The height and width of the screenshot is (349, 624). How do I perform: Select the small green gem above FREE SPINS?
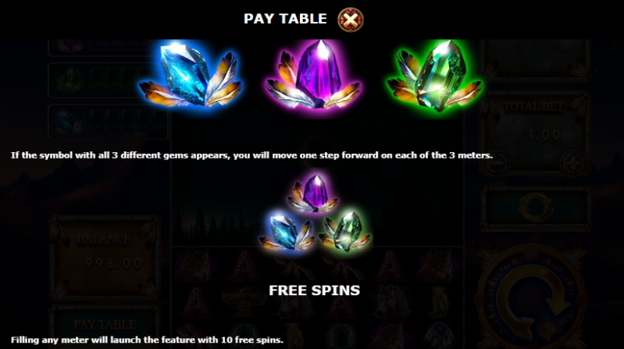344,233
